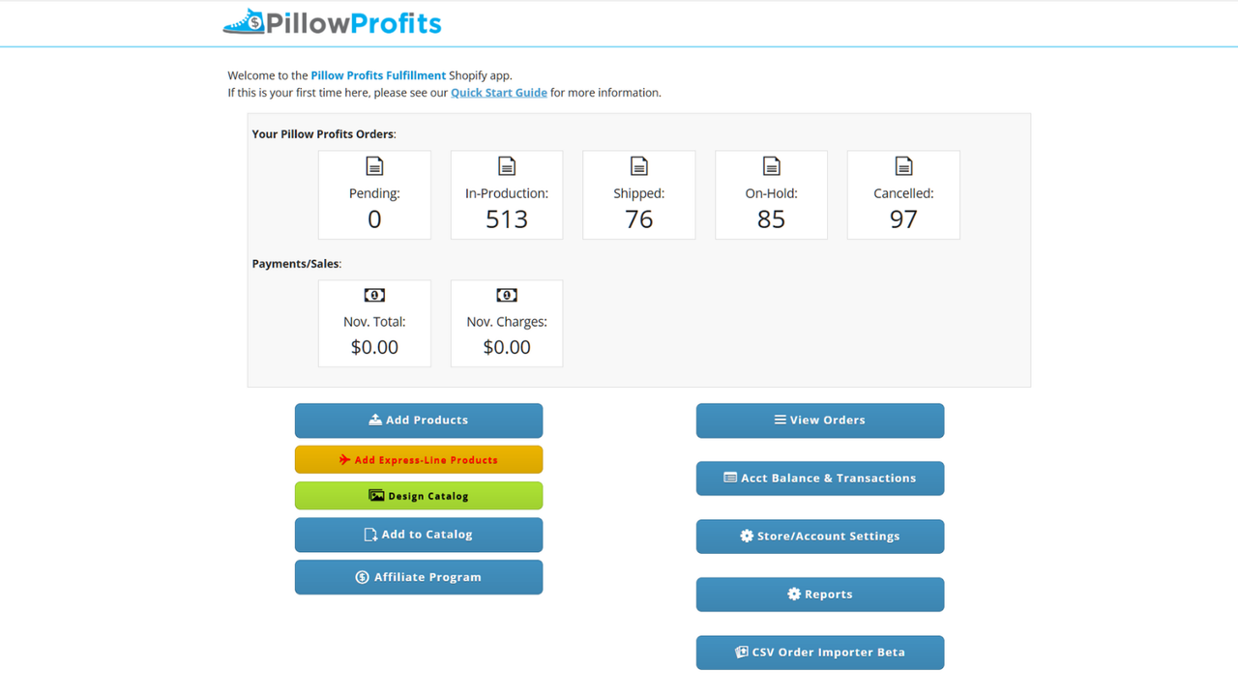1238x696 pixels.
Task: Click the Pillow Profits sneaker logo
Action: coord(244,22)
